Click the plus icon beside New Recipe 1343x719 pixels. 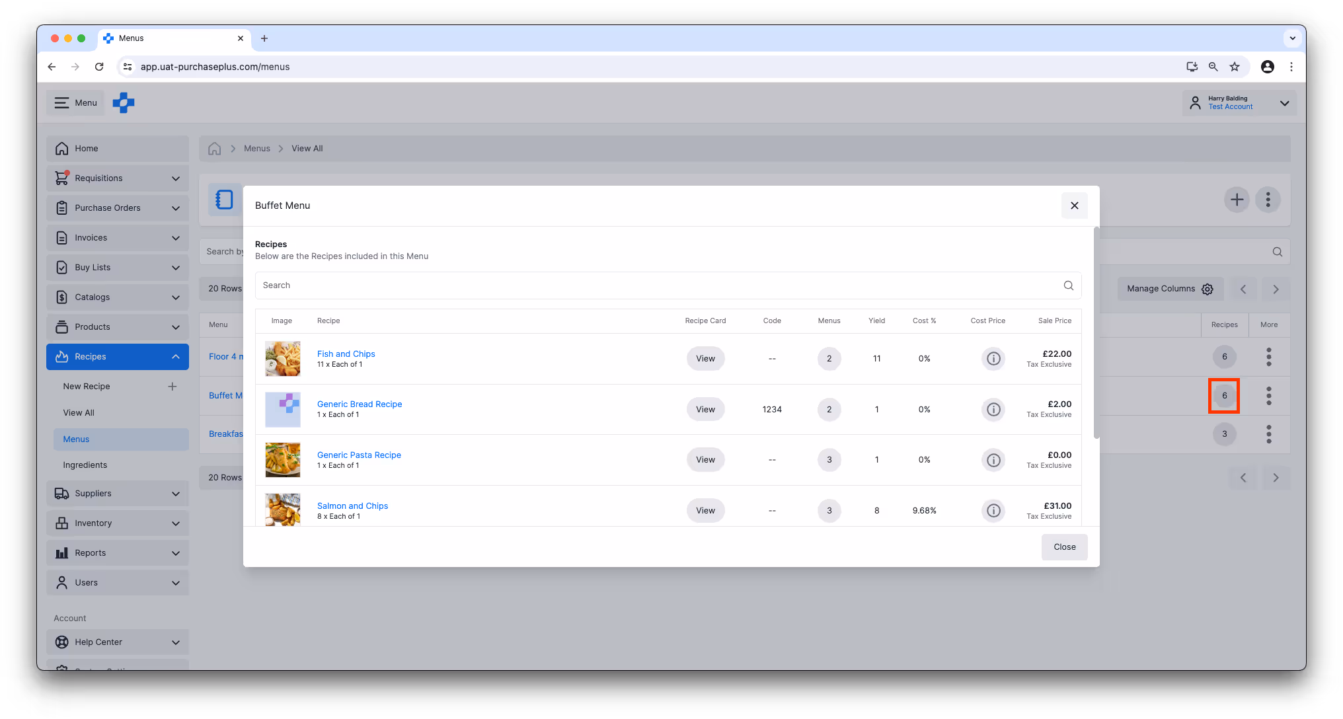tap(173, 387)
